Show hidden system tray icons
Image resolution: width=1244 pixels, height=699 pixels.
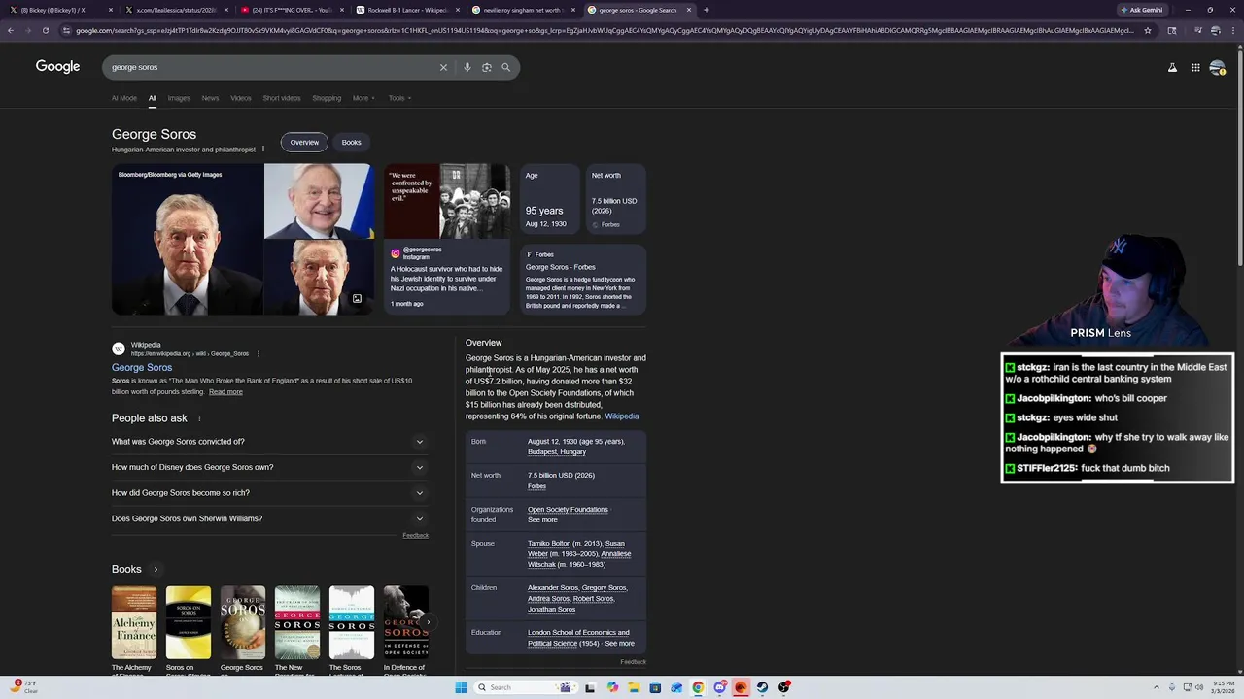[x=1157, y=687]
